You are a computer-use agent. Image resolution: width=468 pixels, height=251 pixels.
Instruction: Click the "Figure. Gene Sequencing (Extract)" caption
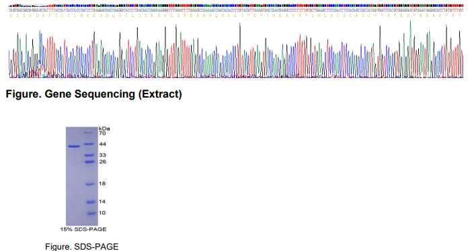[93, 94]
